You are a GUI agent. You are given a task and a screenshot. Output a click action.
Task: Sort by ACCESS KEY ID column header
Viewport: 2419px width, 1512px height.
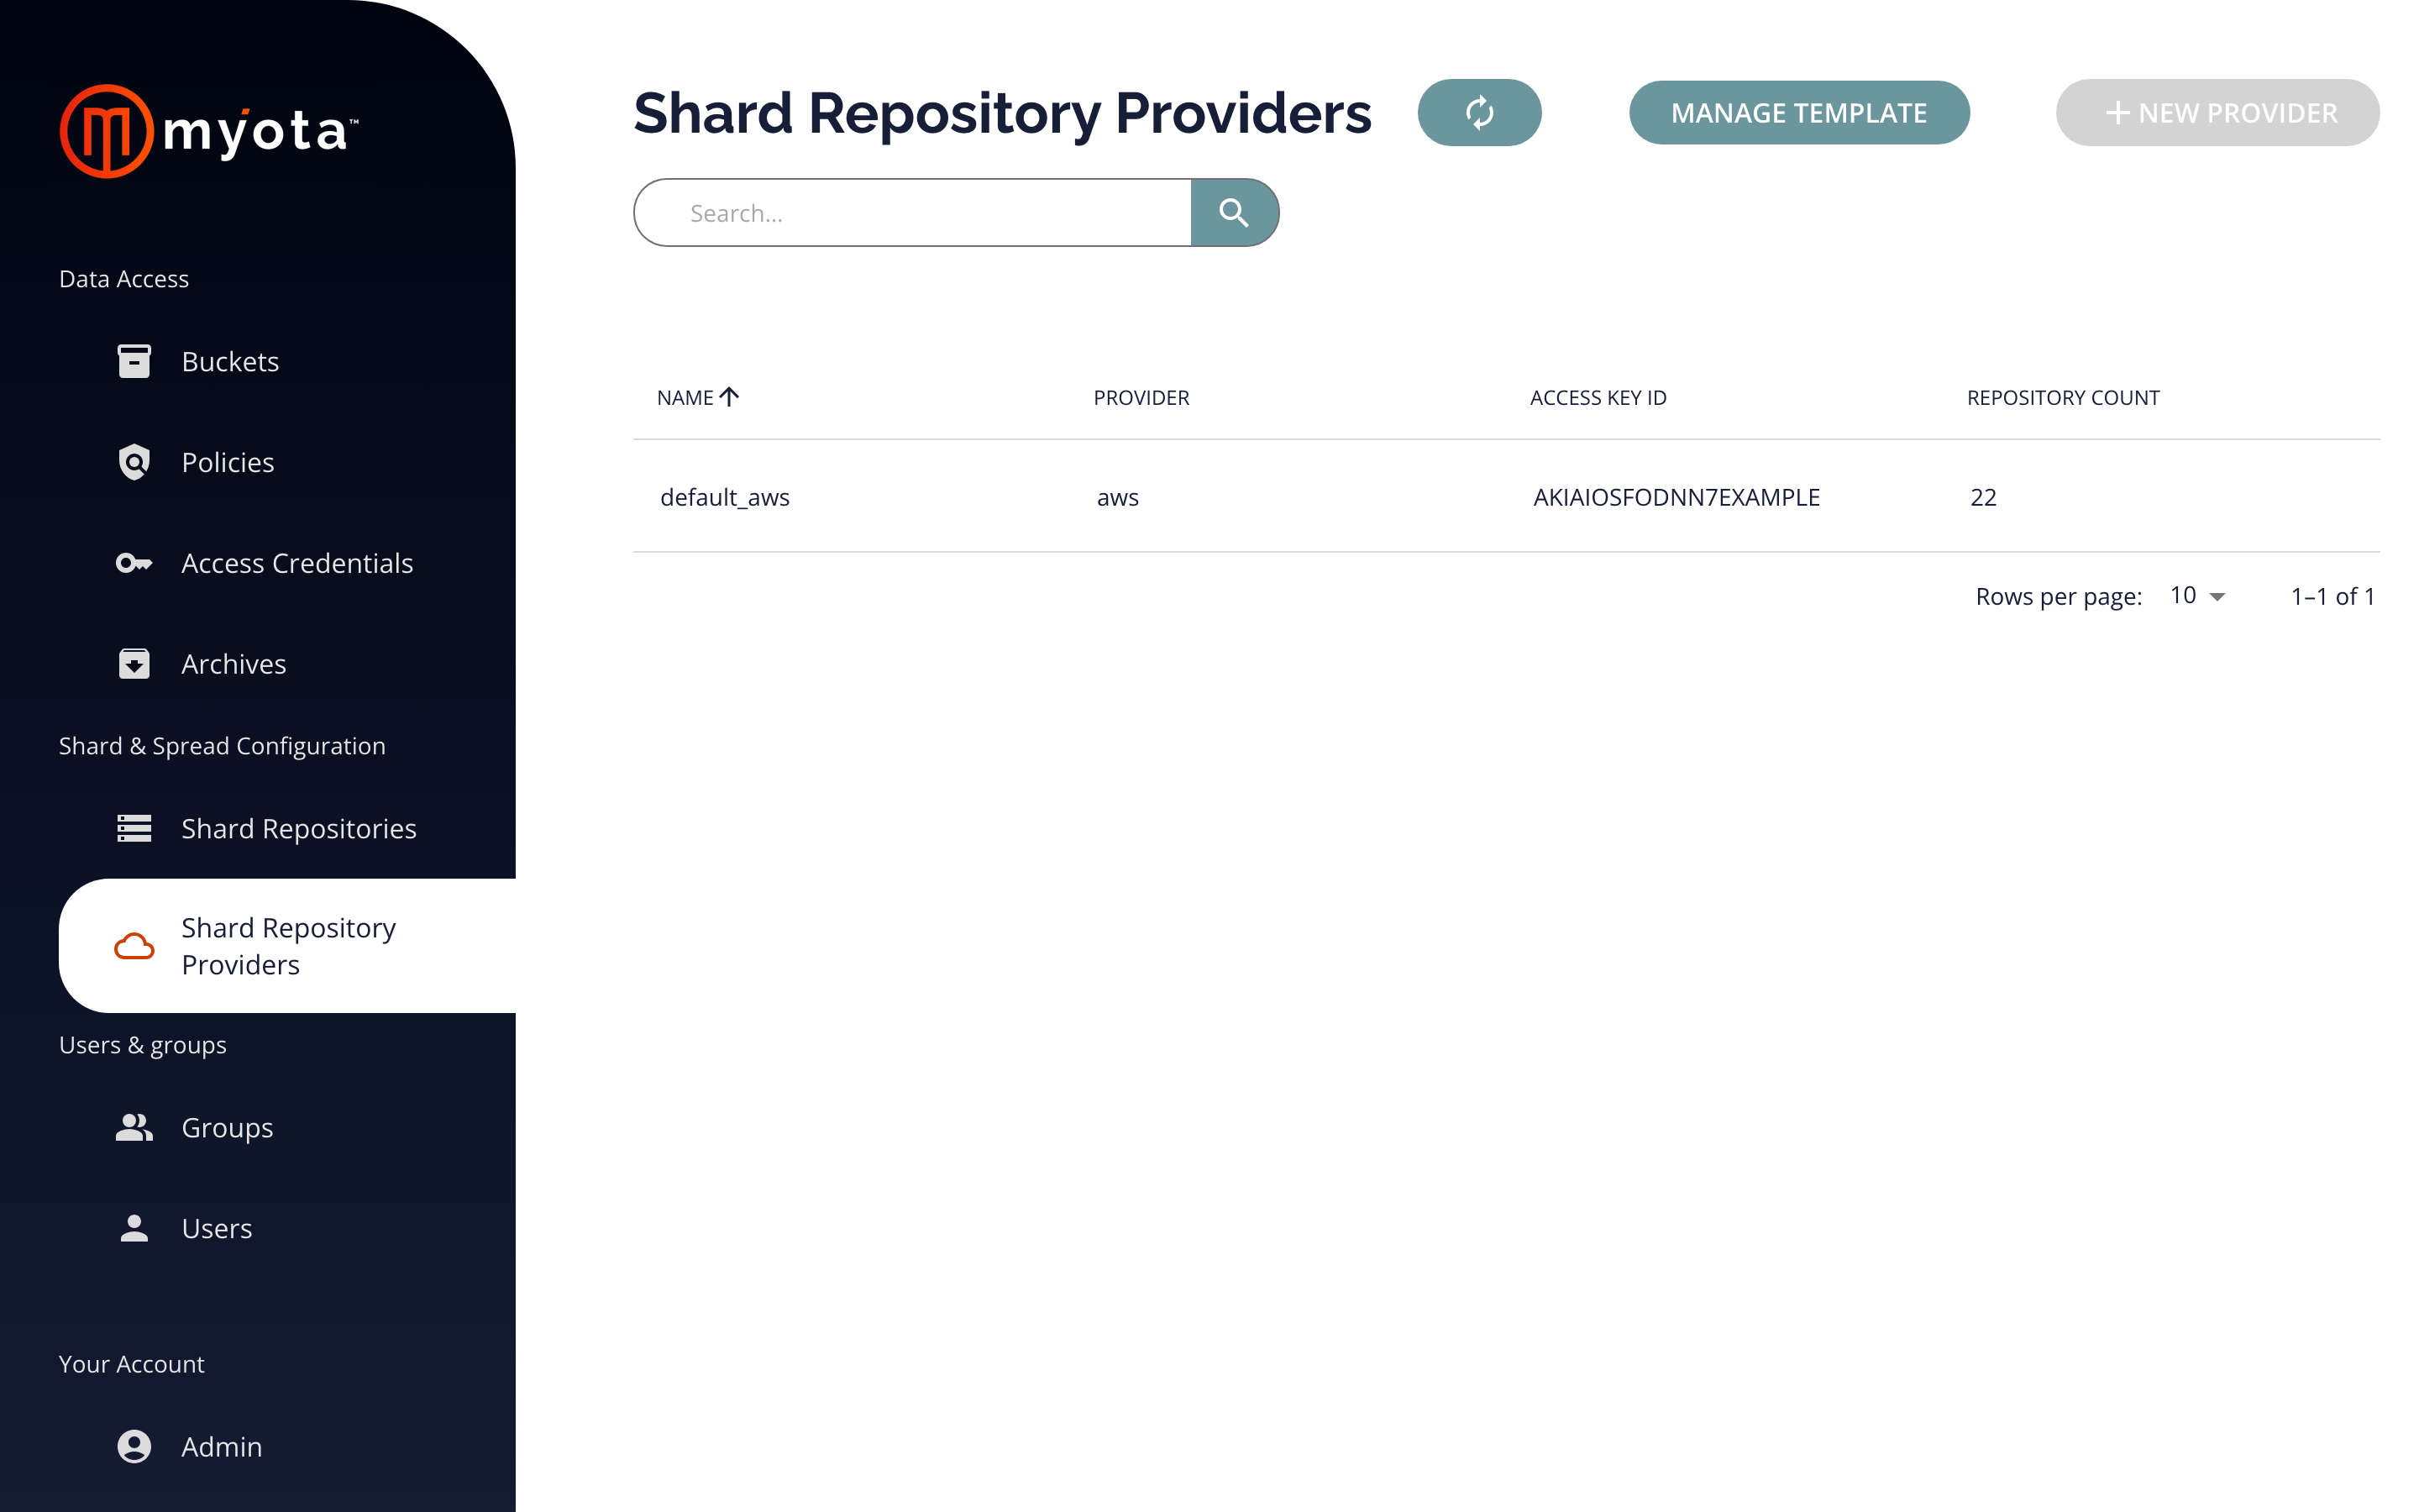pos(1598,397)
